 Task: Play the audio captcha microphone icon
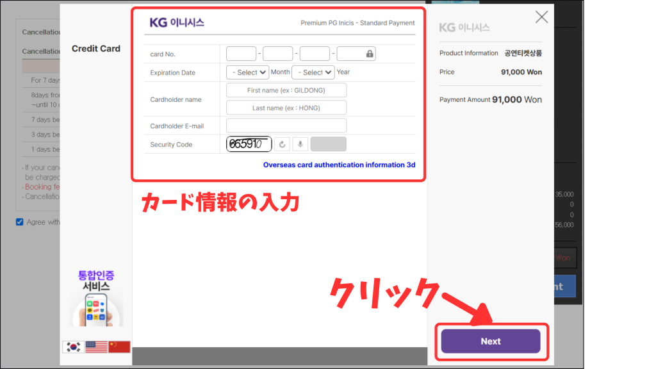(x=300, y=144)
